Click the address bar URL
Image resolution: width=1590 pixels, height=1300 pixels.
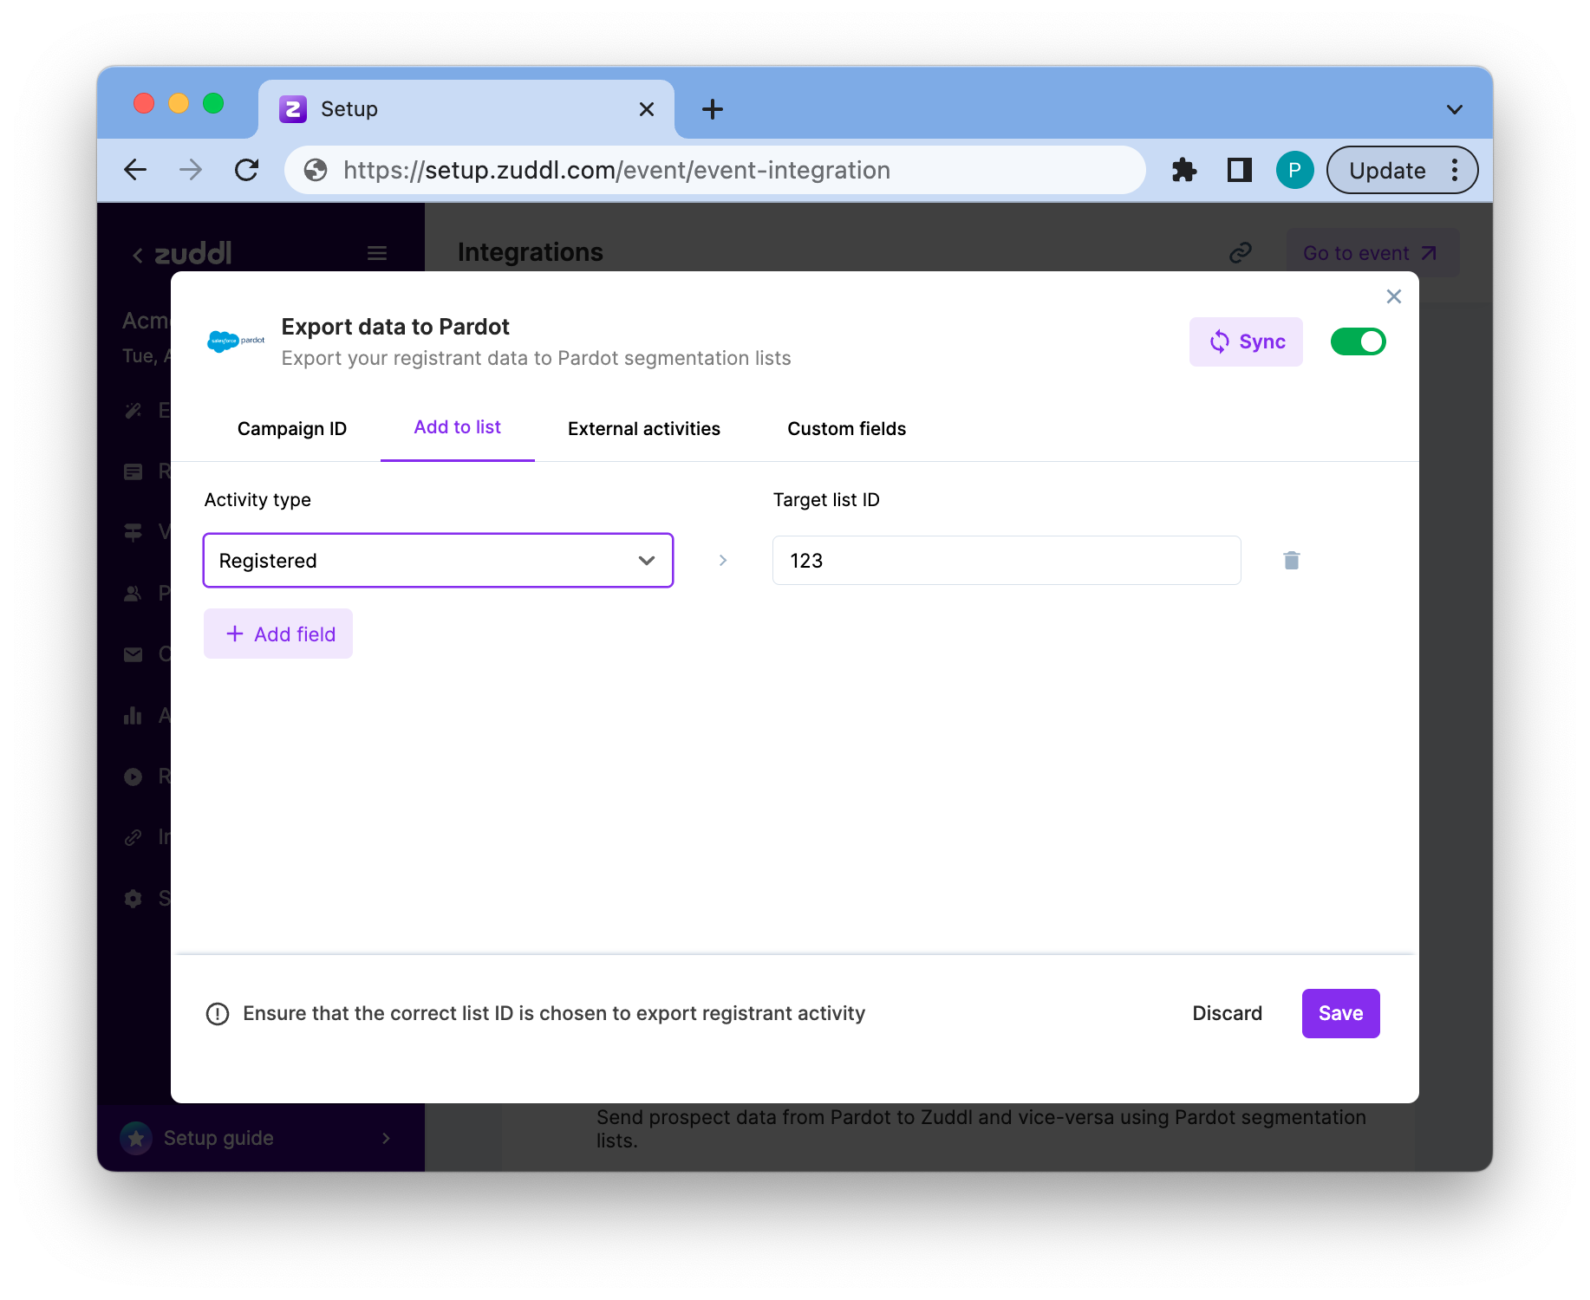click(616, 170)
